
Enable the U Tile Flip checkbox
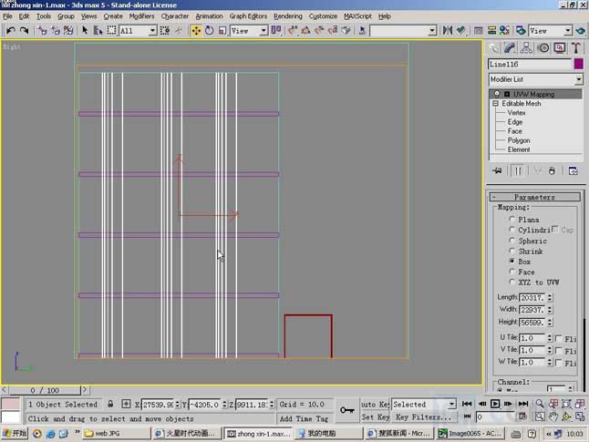pos(558,338)
